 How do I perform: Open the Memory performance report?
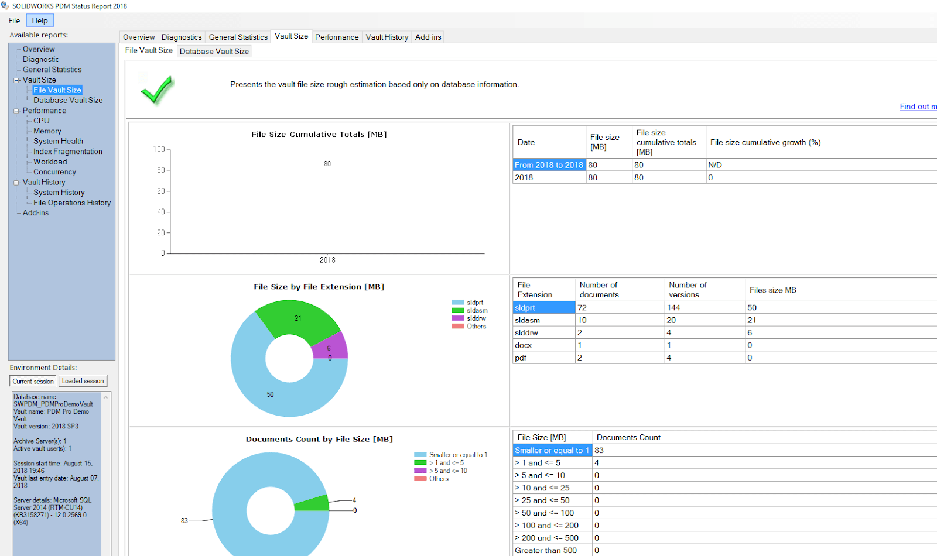coord(47,131)
